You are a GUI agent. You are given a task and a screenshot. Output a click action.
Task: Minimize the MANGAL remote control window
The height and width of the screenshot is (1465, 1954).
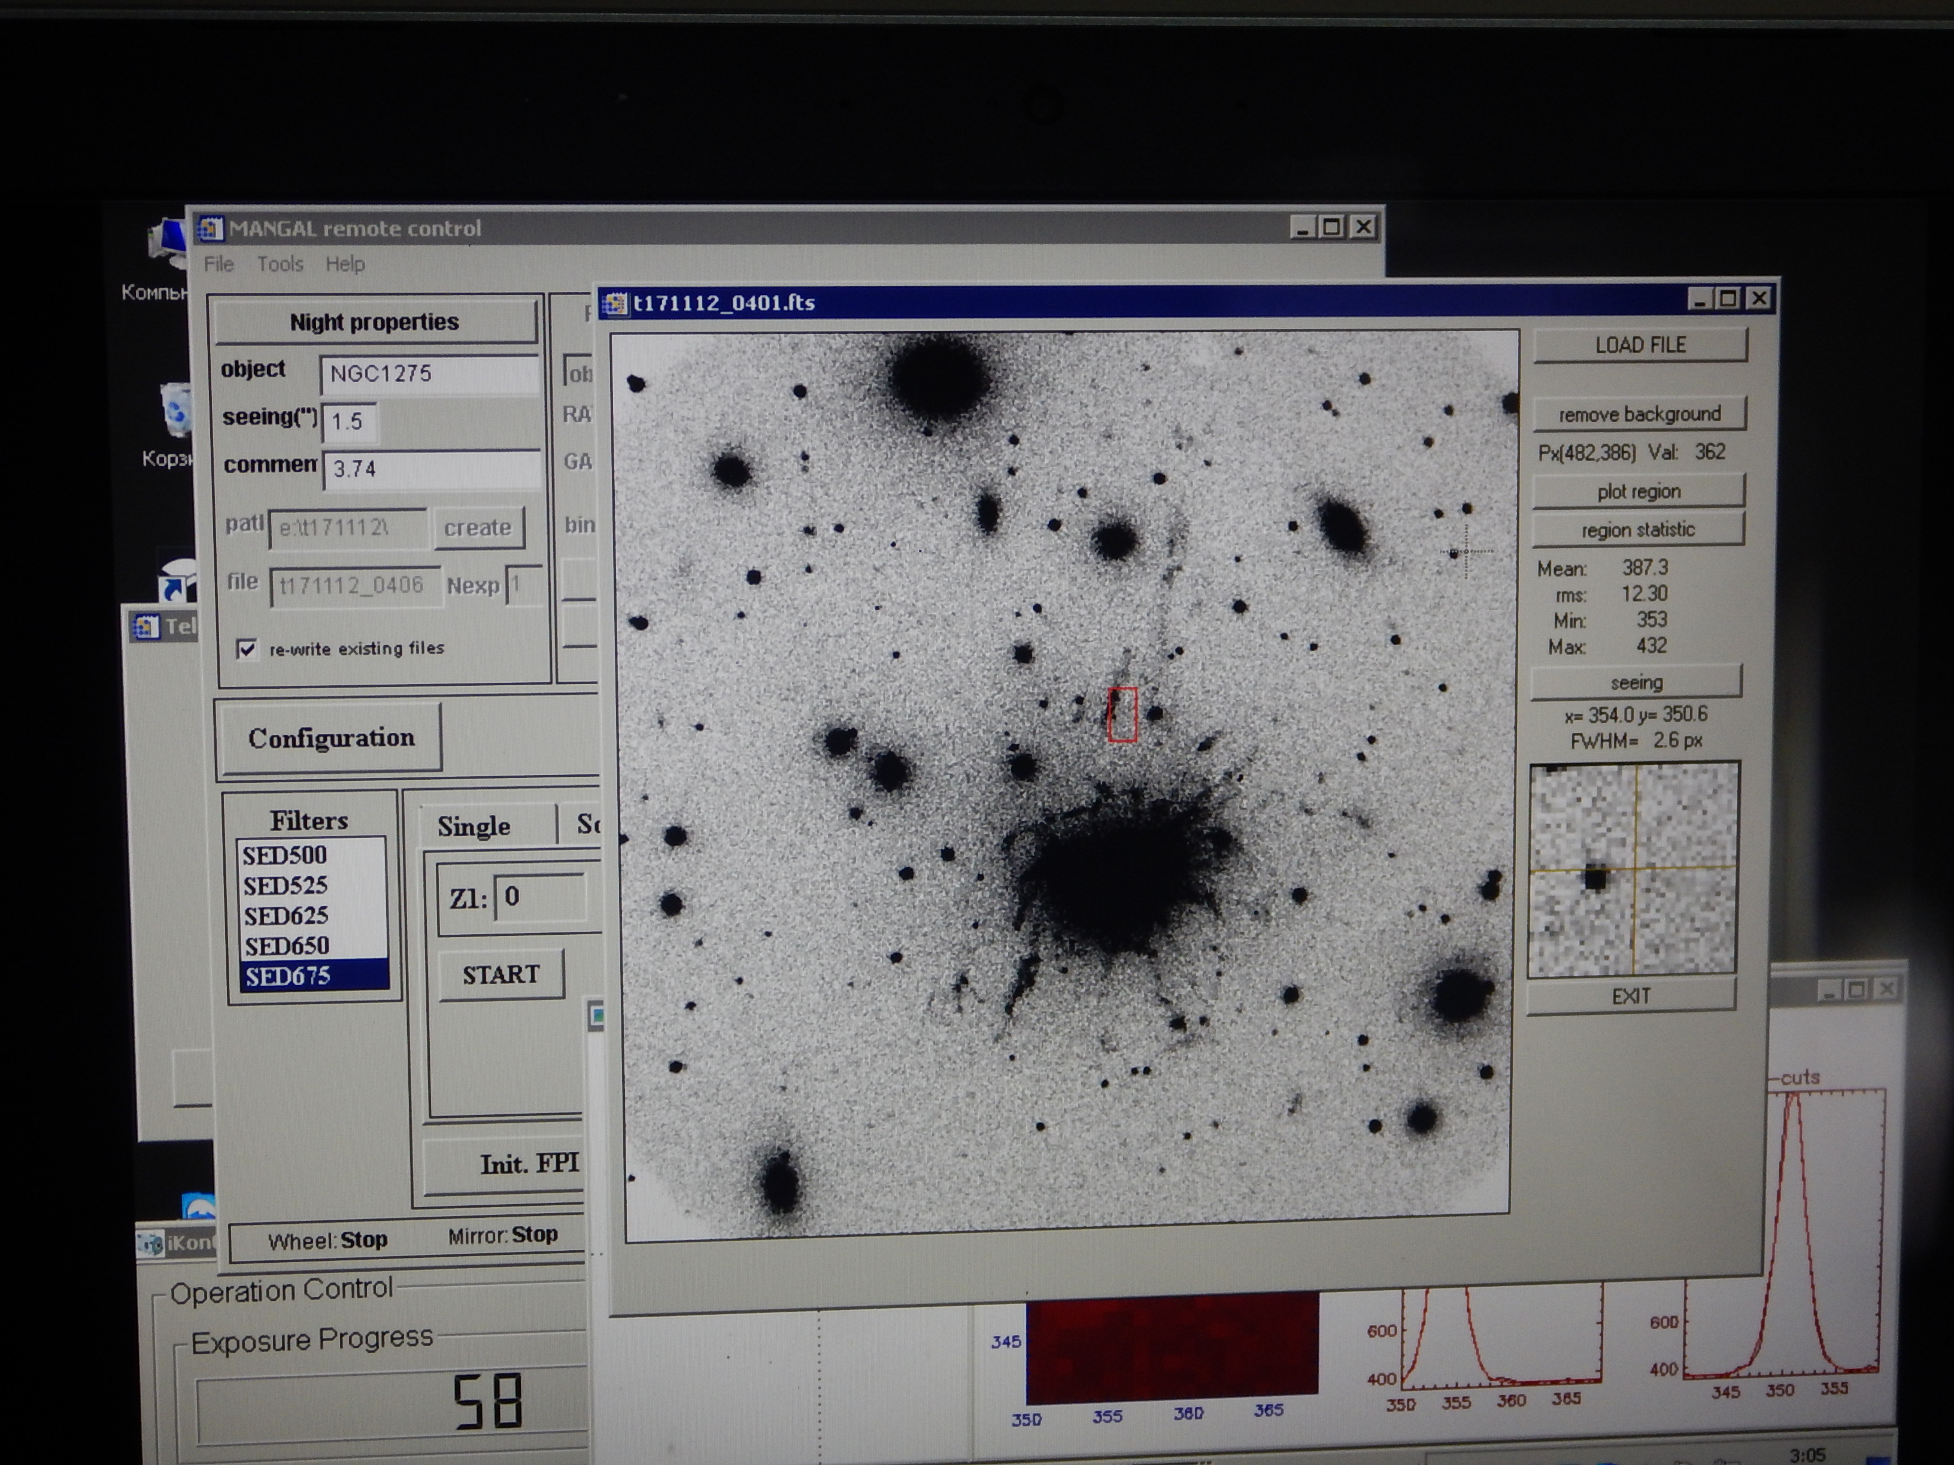coord(1301,228)
